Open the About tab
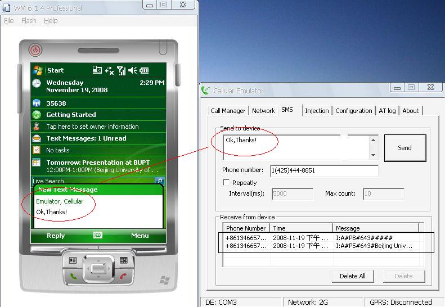The width and height of the screenshot is (445, 307). tap(410, 111)
